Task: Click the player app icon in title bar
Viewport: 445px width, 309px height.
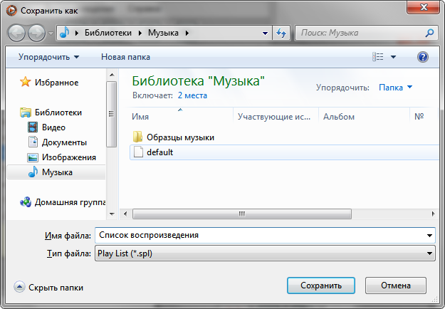Action: pyautogui.click(x=11, y=11)
